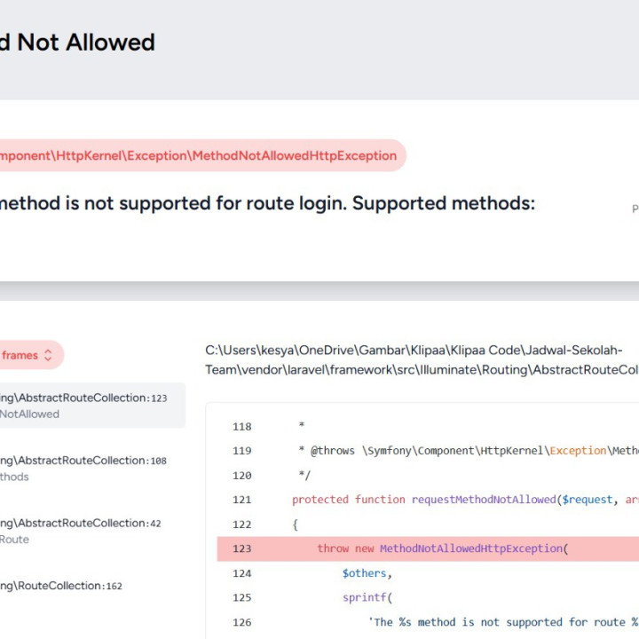Click the '$others,' code line
Viewport: 639px width, 639px height.
(x=366, y=573)
